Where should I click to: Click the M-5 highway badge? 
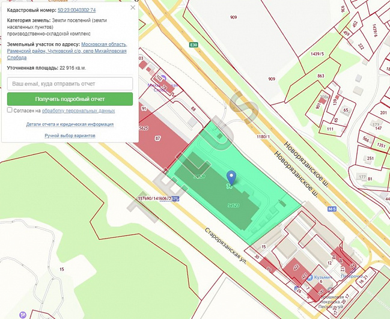(x=332, y=209)
